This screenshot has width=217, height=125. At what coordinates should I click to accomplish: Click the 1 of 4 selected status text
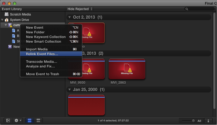click(x=113, y=121)
